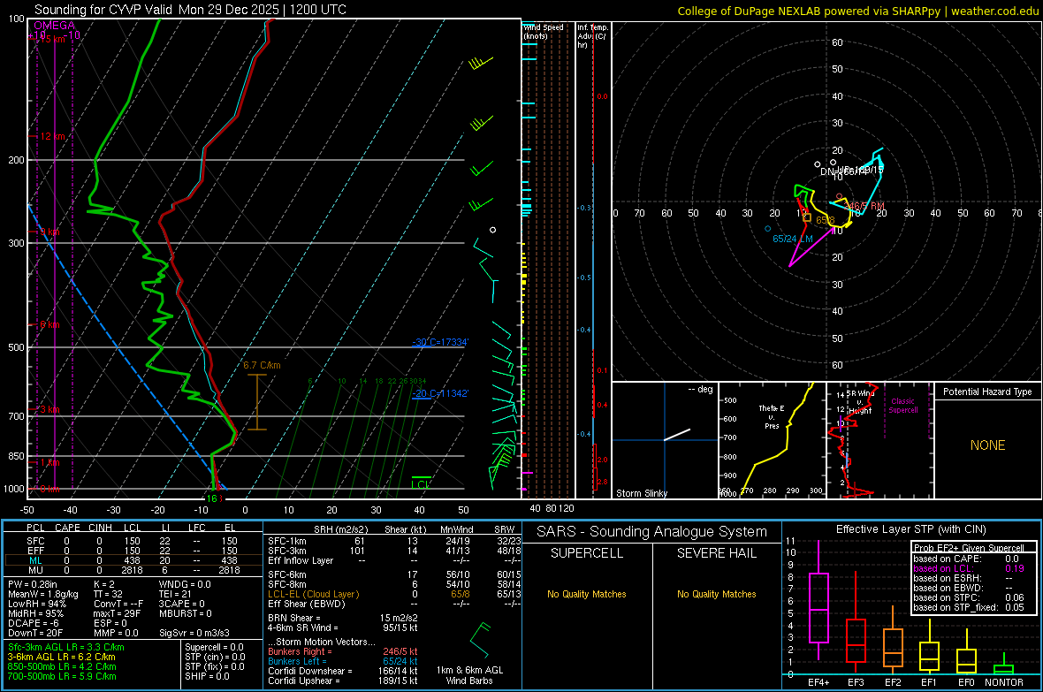Select the EFF parcel row
Screen dimensions: 1043x692
[x=132, y=551]
